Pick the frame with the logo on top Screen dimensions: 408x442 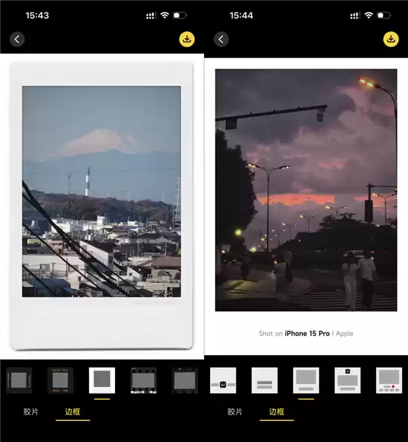tap(347, 380)
